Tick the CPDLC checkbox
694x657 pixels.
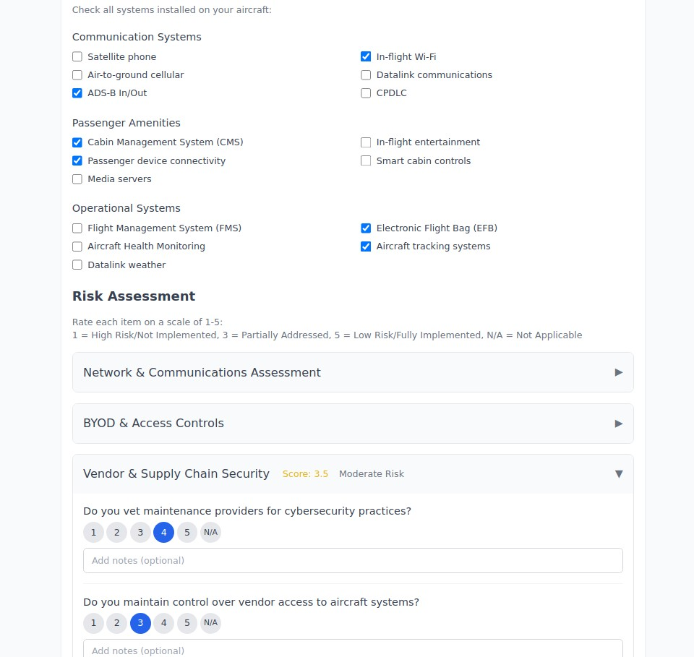(x=366, y=93)
